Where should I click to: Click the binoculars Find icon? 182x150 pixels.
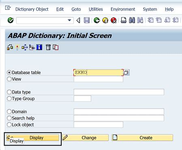pos(132,20)
